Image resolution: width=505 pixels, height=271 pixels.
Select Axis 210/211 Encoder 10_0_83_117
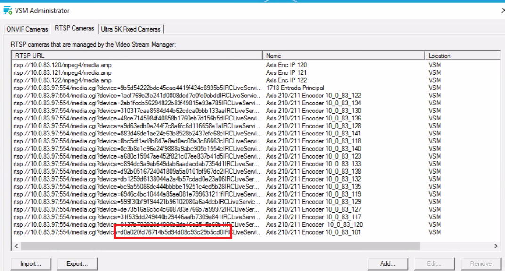(313, 217)
